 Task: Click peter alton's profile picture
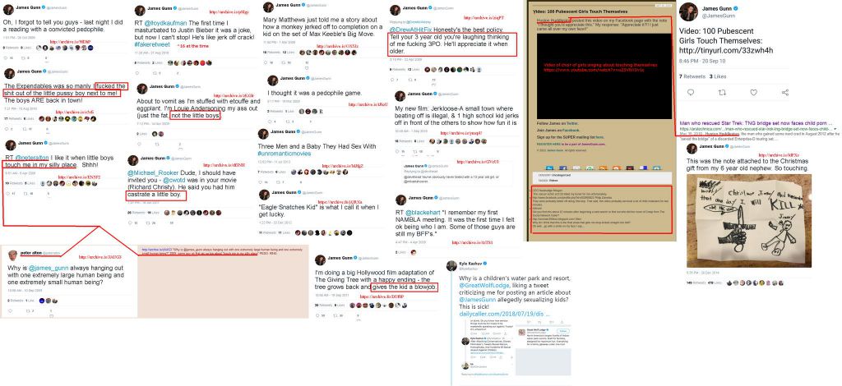point(12,254)
